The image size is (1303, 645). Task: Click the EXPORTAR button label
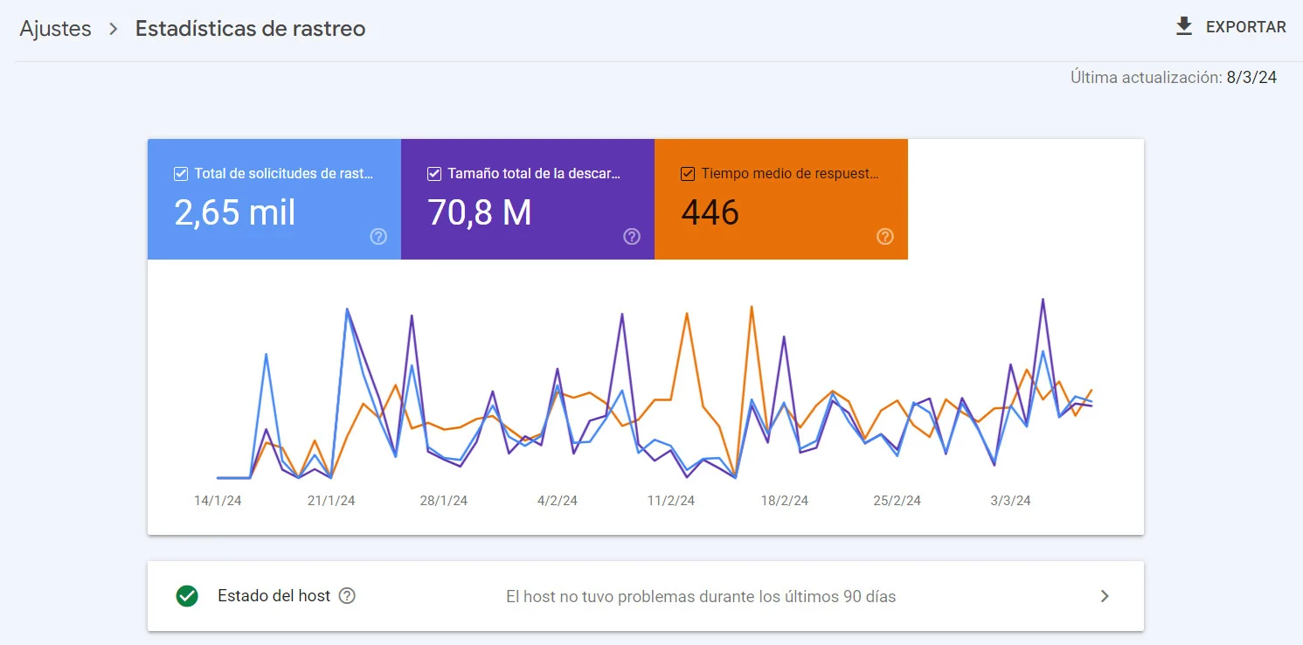[1246, 27]
